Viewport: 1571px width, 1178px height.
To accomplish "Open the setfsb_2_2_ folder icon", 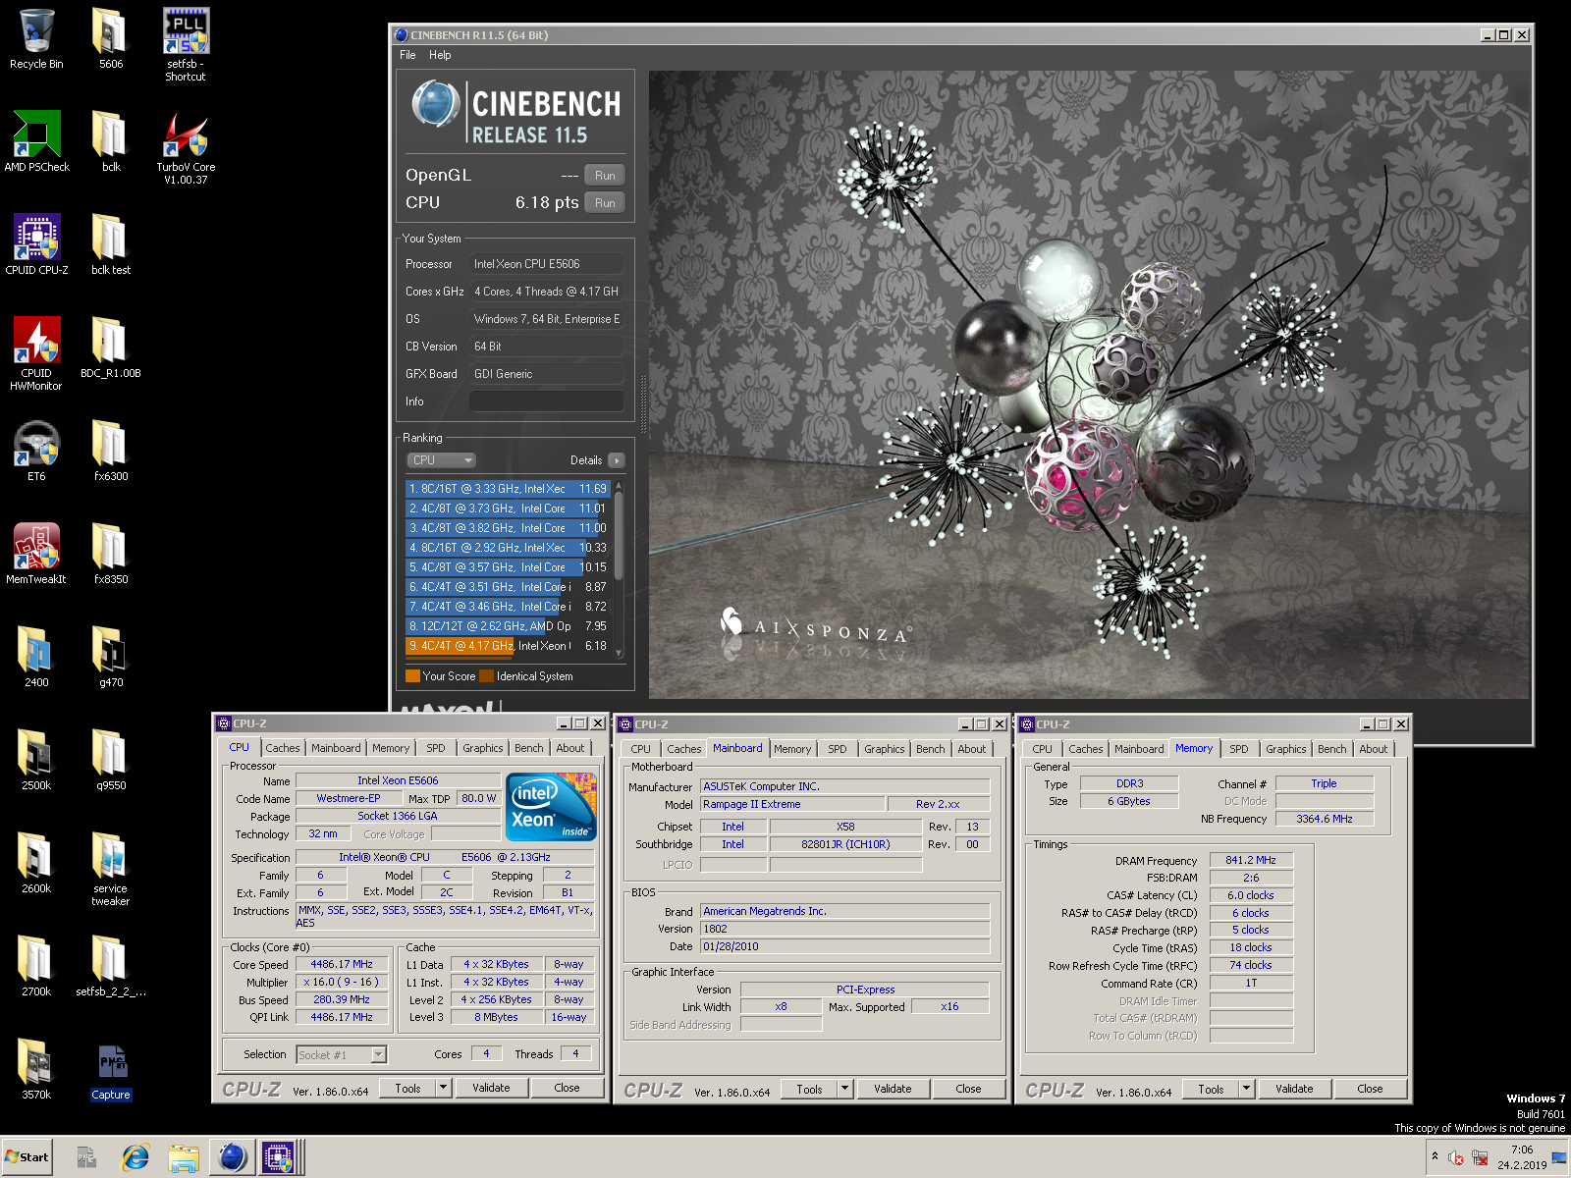I will [x=110, y=966].
